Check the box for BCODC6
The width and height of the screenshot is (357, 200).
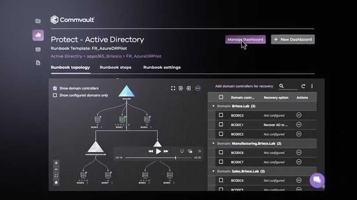(221, 152)
